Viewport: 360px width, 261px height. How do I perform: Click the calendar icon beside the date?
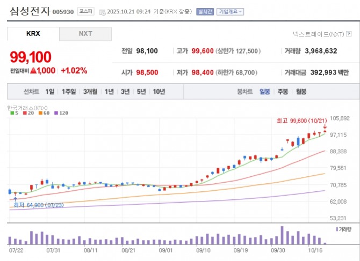102,11
